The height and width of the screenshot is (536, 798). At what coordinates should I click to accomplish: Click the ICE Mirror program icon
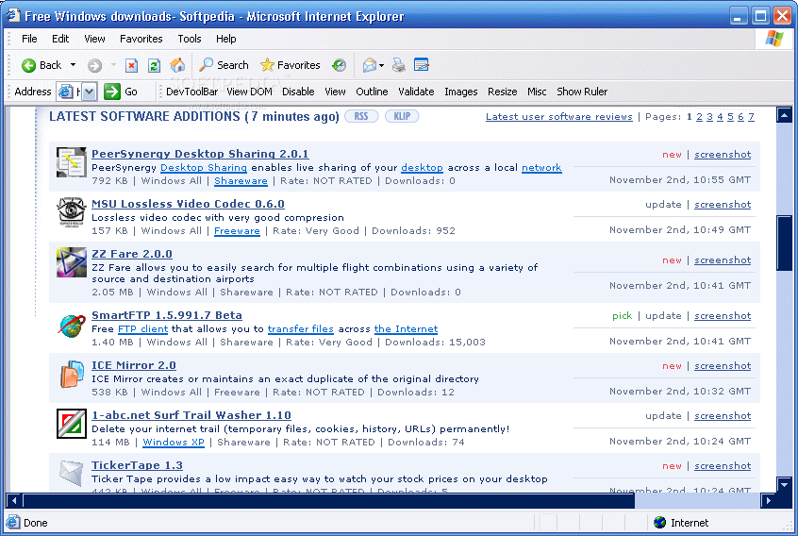coord(71,376)
